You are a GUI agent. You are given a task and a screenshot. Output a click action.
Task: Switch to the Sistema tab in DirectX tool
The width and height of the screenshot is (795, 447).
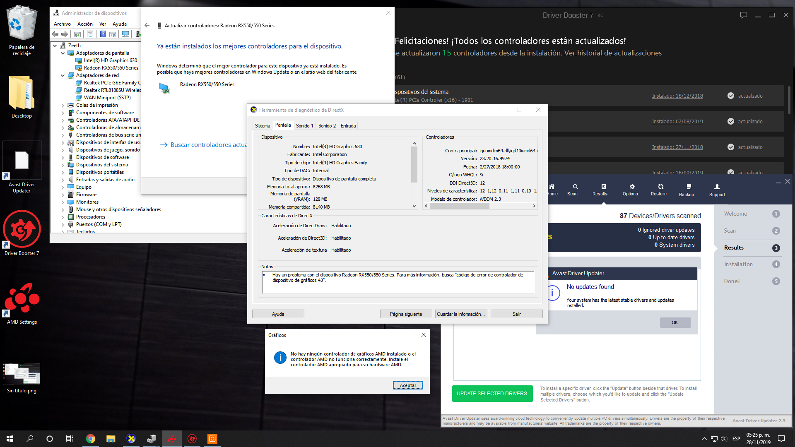point(263,126)
